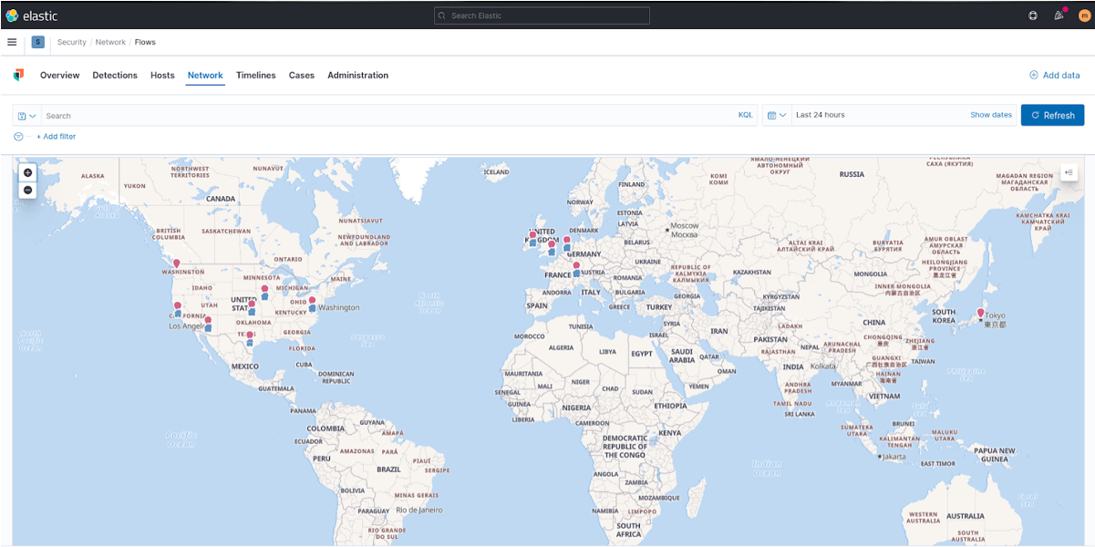Open the Timelines section
The width and height of the screenshot is (1095, 547).
[255, 75]
